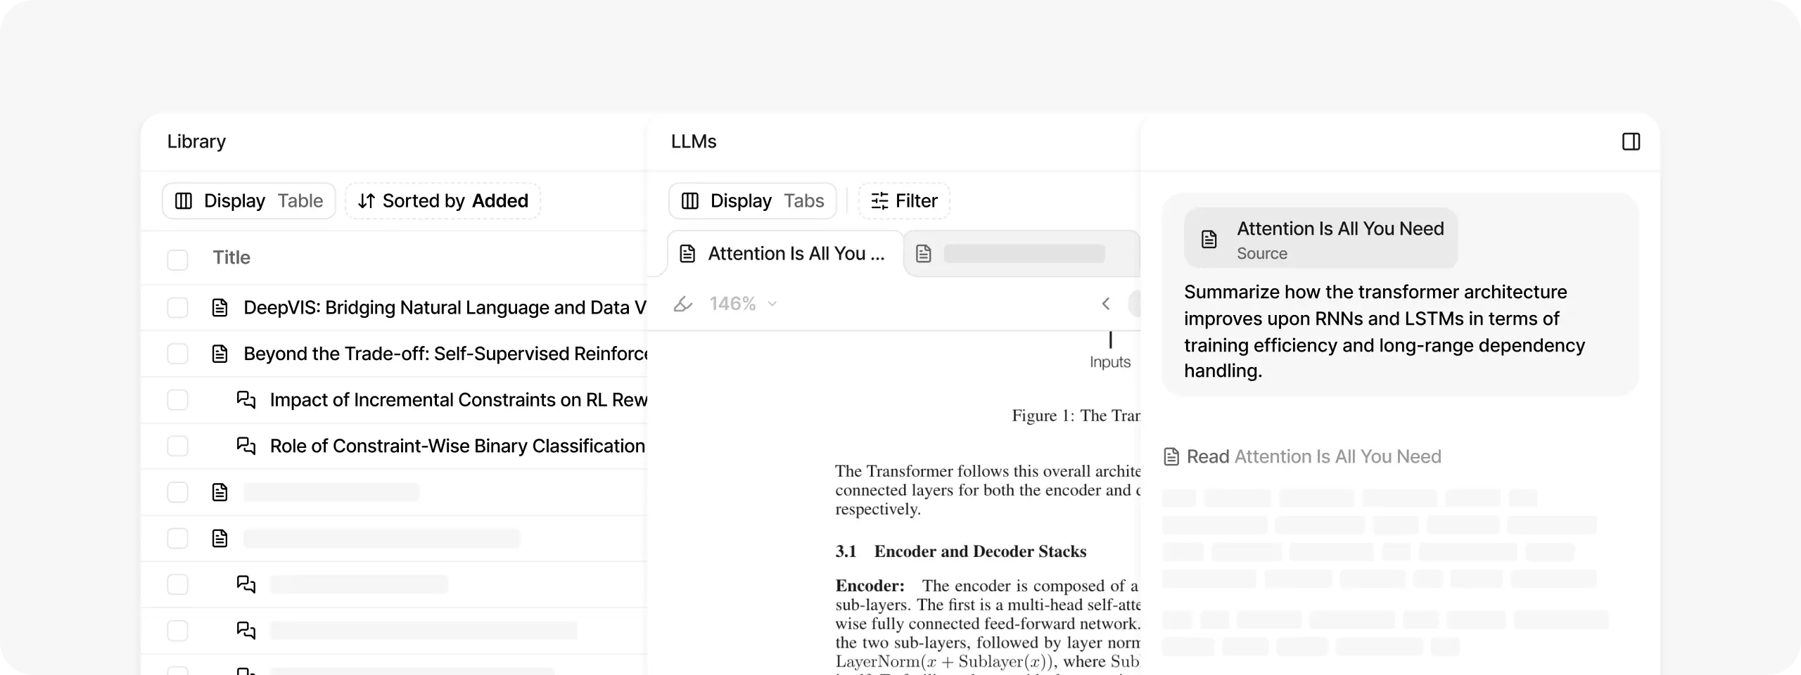
Task: Select the highlighter annotation tool
Action: (685, 303)
